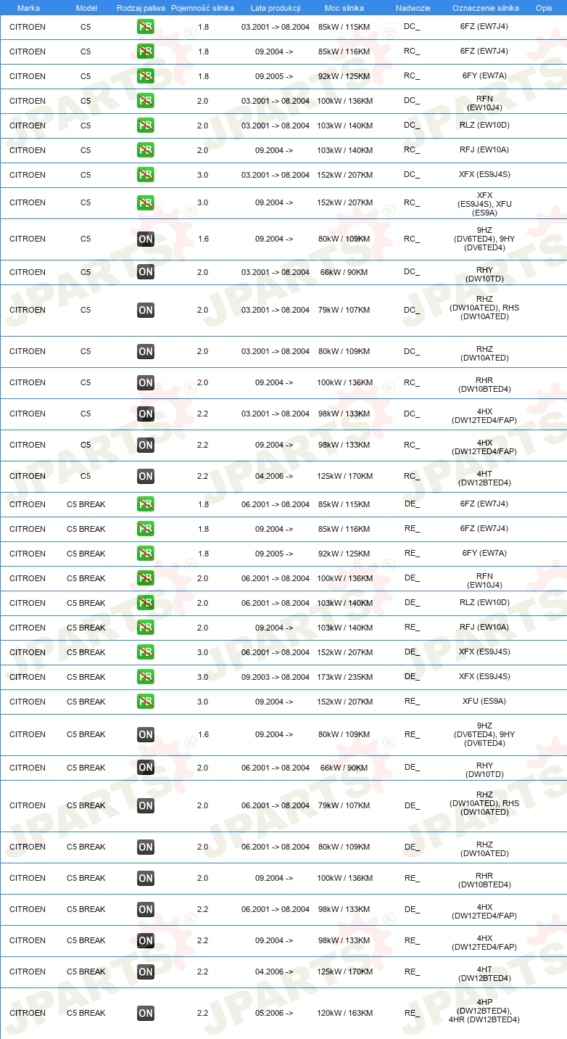
Task: Click the PB icon in the C5 BREAK RFN DE_ row
Action: pyautogui.click(x=145, y=578)
